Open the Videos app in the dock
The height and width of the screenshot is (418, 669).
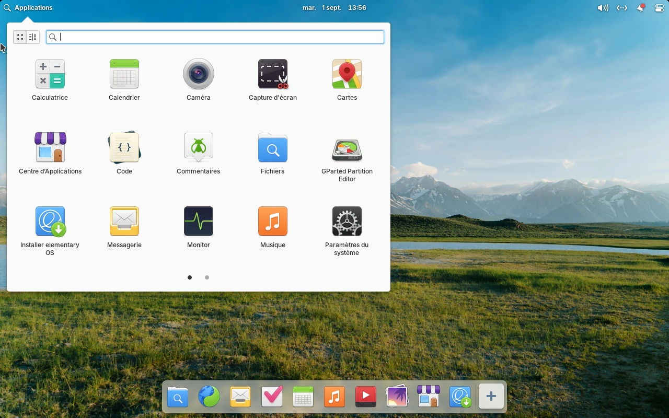(366, 397)
